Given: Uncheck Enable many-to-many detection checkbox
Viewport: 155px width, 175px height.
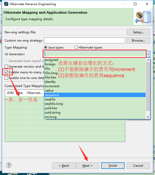Looking at the screenshot, I should (x=6, y=72).
